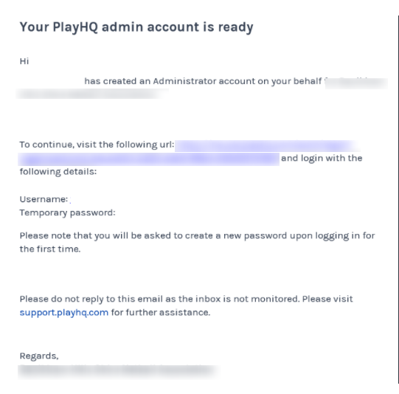
Task: Click the vertical bar along the right edge
Action: point(398,199)
